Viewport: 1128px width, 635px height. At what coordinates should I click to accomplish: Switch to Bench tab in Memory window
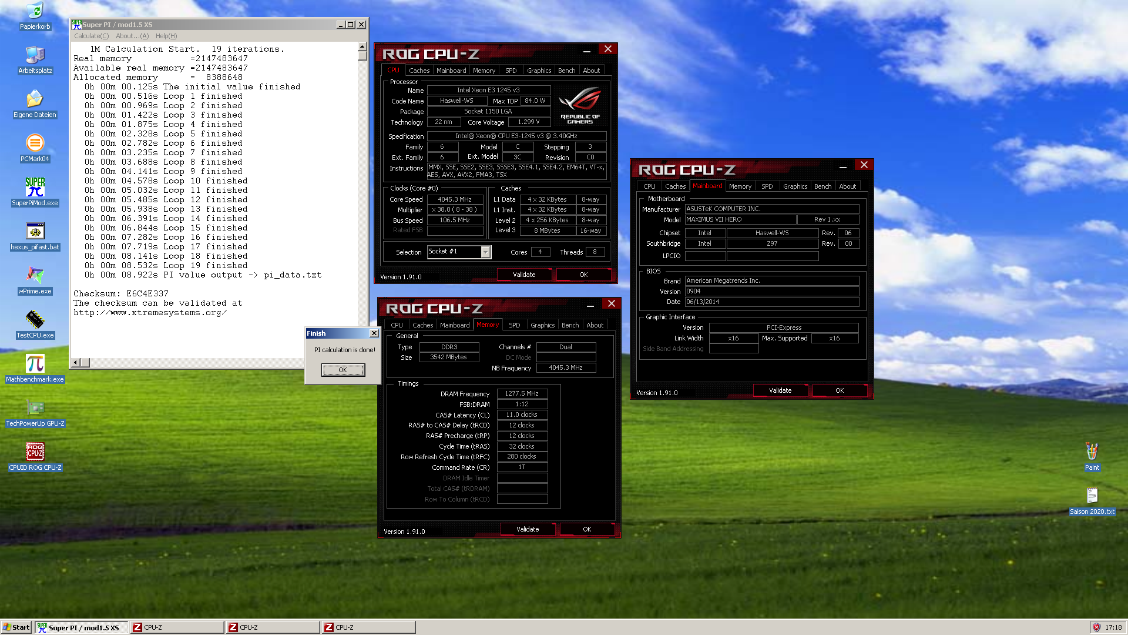[570, 325]
